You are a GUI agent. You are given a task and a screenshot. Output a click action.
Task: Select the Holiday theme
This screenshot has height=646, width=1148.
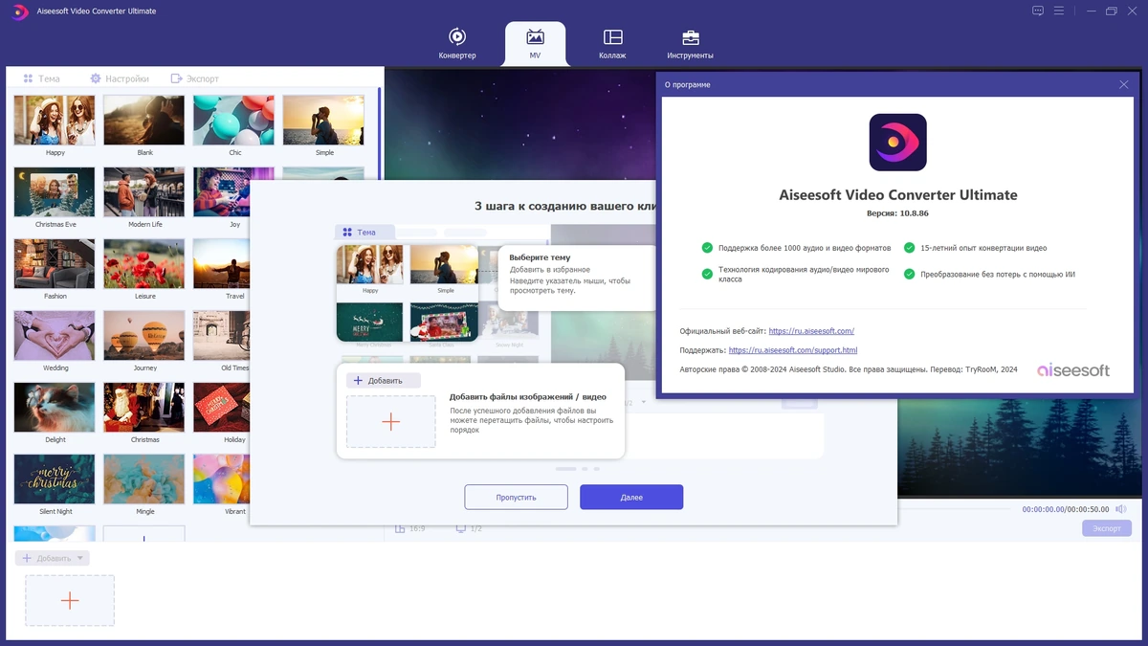222,407
